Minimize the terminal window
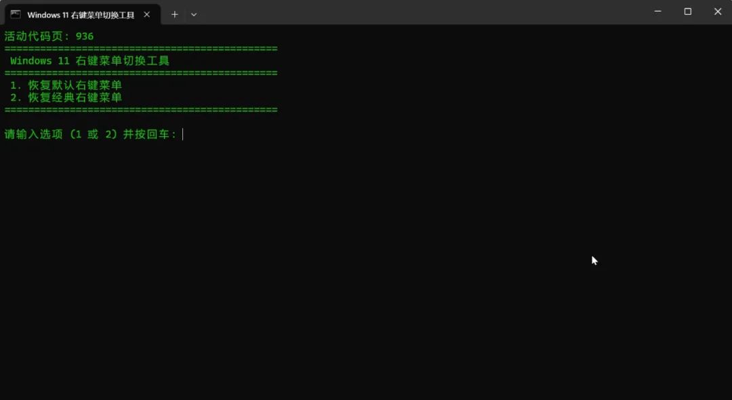 (658, 12)
